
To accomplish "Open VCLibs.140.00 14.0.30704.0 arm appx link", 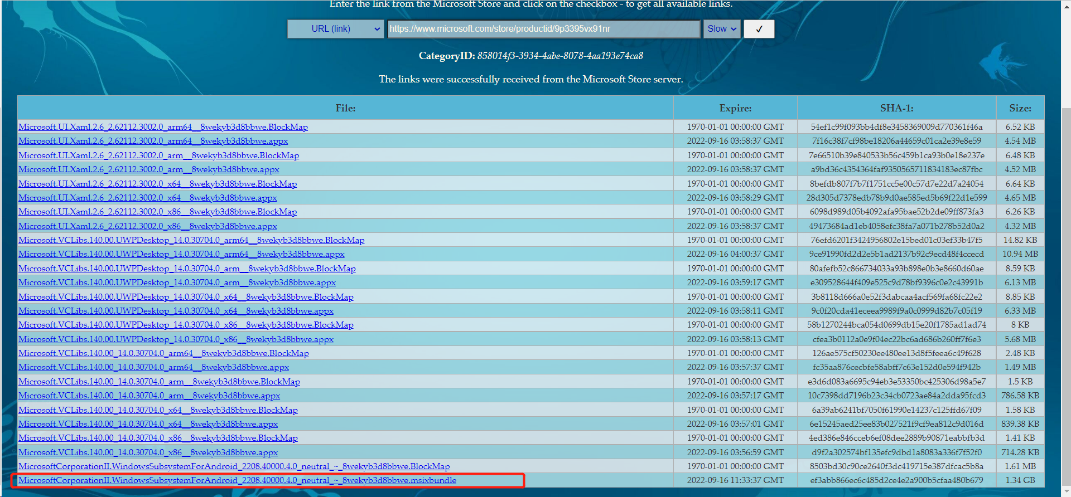I will click(149, 396).
